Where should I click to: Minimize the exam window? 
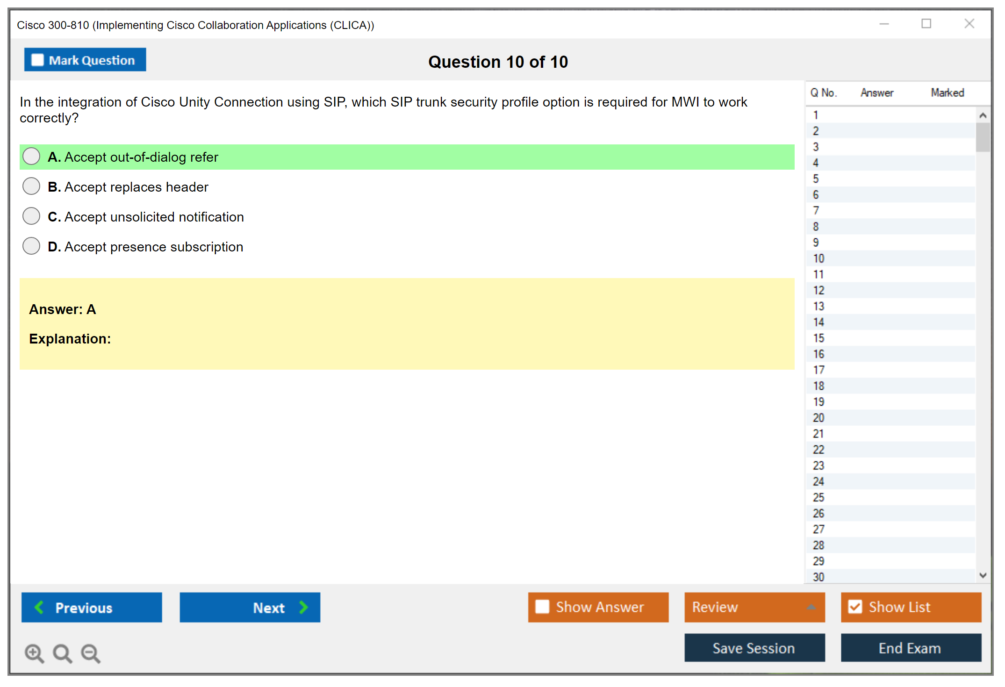point(884,24)
